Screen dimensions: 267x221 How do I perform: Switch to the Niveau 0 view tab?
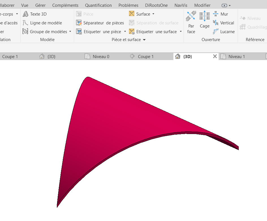tap(101, 56)
